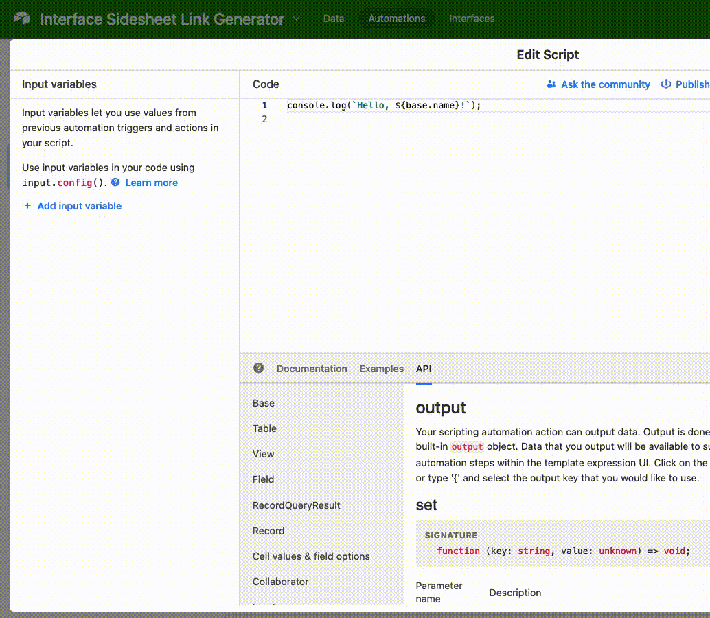Image resolution: width=710 pixels, height=618 pixels.
Task: Select View in the API list
Action: (263, 454)
